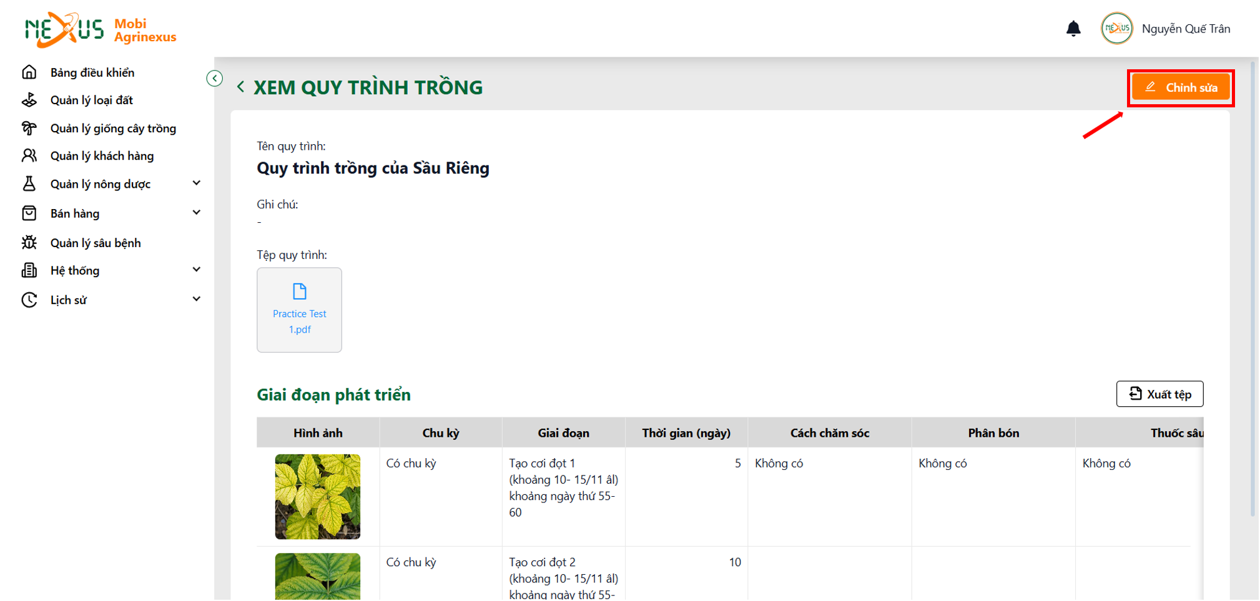1260x601 pixels.
Task: Open the yellow leaf thumbnail image
Action: click(x=318, y=497)
